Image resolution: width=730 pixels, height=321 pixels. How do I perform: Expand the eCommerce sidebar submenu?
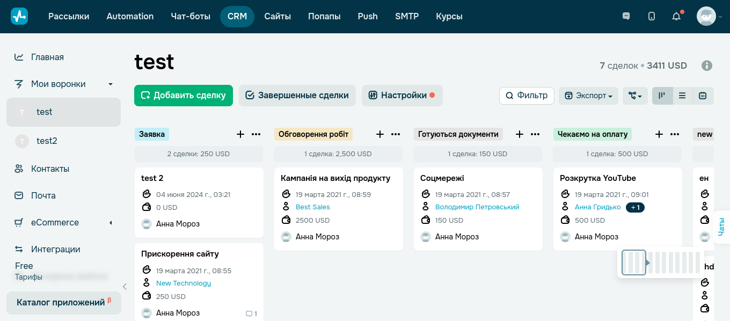coord(111,223)
